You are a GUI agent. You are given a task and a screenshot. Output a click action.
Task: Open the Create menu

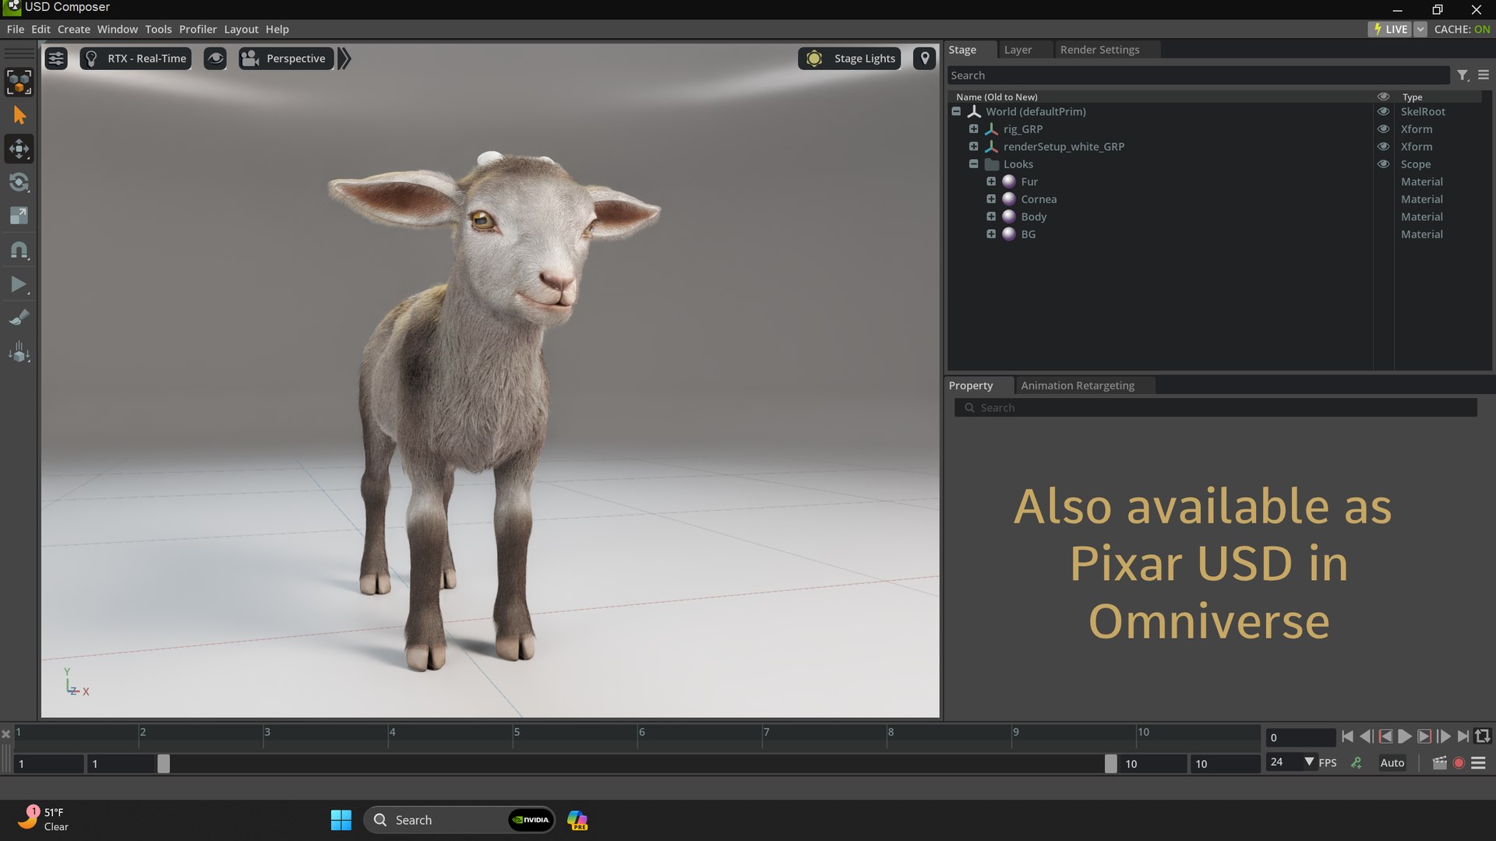coord(74,30)
